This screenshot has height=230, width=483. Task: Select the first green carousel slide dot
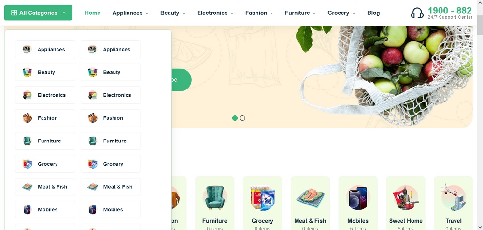coord(235,118)
